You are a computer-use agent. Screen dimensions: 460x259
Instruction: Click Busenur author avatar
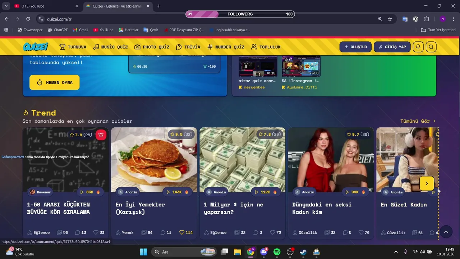[32, 192]
